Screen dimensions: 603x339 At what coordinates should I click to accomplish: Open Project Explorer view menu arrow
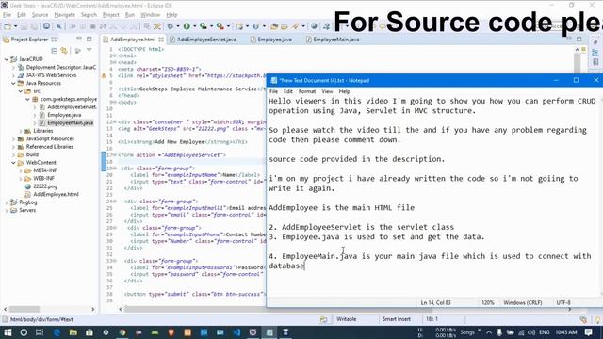90,50
